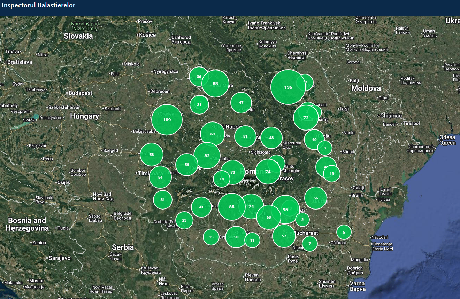
Task: Open the 95 cluster marker
Action: point(285,210)
